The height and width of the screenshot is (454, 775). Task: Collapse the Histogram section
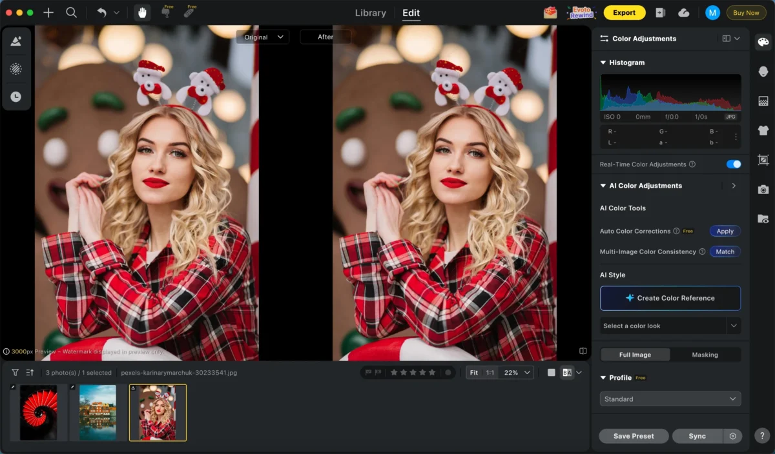(603, 63)
